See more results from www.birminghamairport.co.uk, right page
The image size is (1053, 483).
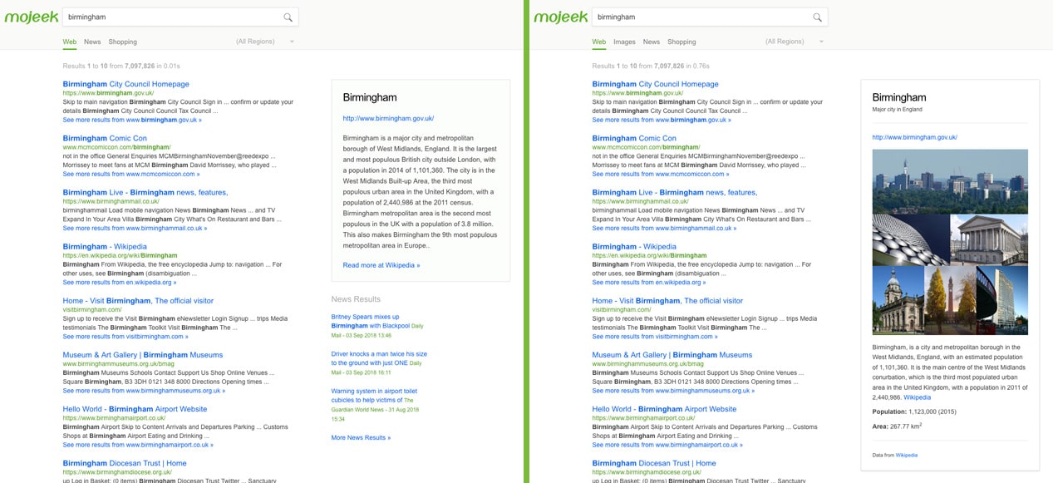[667, 445]
